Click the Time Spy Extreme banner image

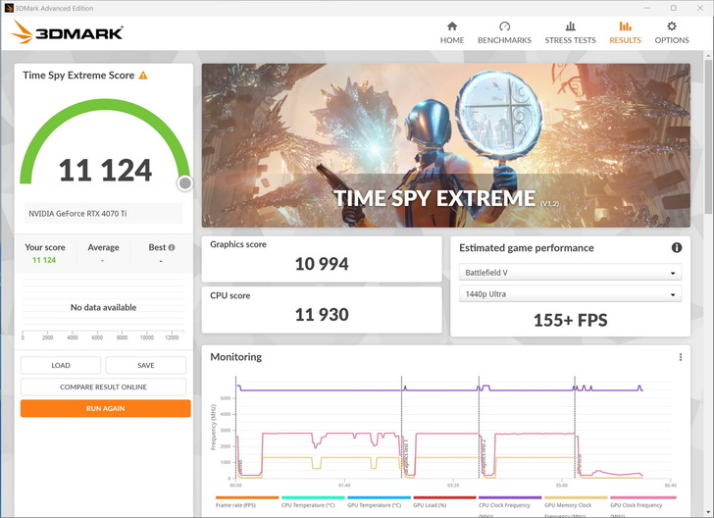[446, 145]
